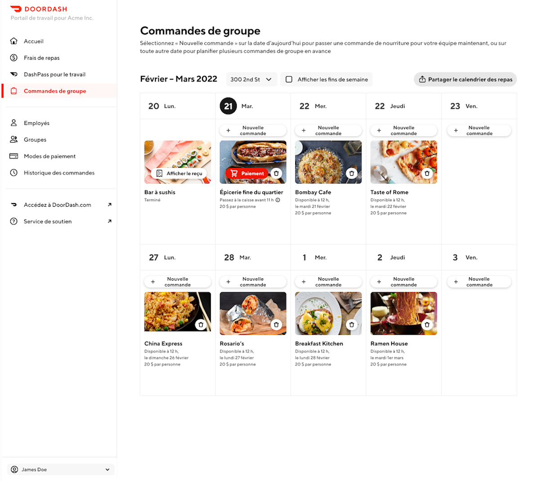Open the Bombay Cafe food thumbnail
This screenshot has width=540, height=481.
click(328, 162)
